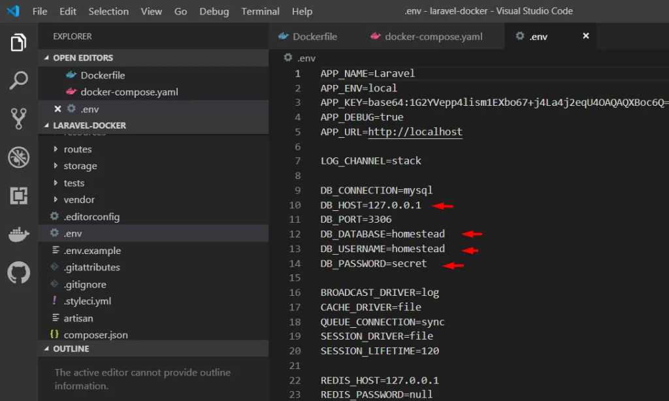
Task: Click the gear icon in the breadcrumb .env
Action: pos(288,57)
